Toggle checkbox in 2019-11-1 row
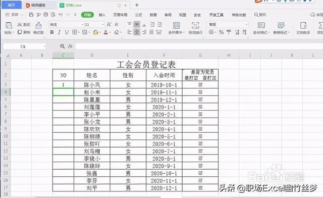Viewport: 323px width, 198px height. 200,92
